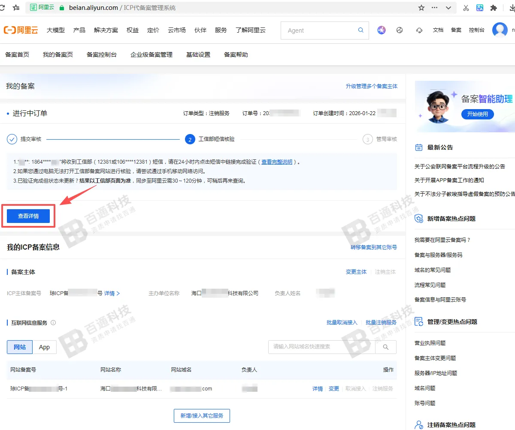515x430 pixels.
Task: Click the 注销备案热点问题 person icon in the sidebar
Action: tap(418, 424)
